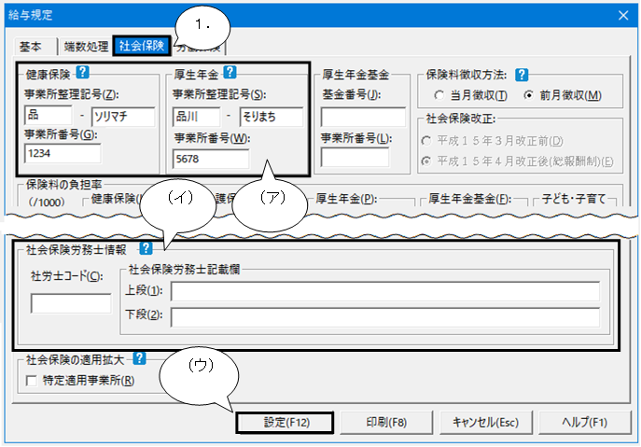641x447 pixels.
Task: Select 当月徴収 radio button
Action: click(x=439, y=95)
